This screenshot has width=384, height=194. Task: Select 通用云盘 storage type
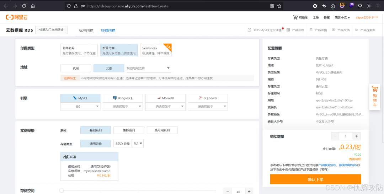96,144
